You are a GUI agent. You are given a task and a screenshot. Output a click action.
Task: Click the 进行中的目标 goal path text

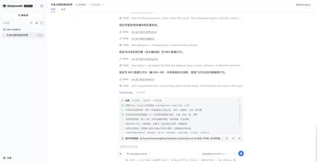181,138
